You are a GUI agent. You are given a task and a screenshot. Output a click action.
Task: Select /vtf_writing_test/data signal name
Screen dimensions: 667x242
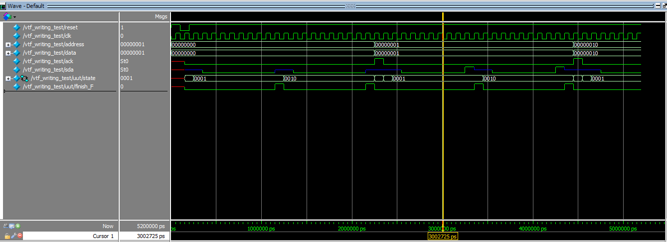[x=49, y=53]
